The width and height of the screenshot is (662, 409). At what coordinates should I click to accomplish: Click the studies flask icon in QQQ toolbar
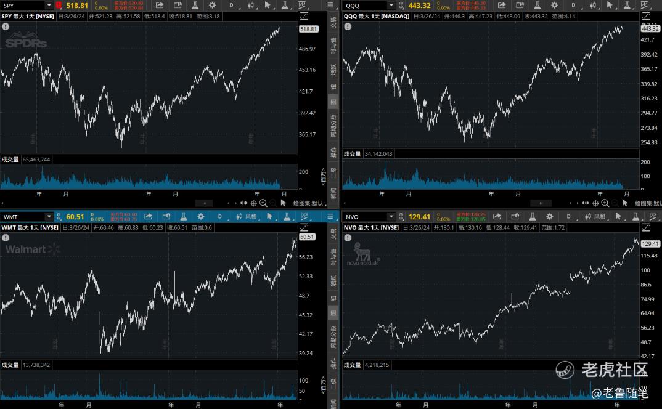click(537, 5)
